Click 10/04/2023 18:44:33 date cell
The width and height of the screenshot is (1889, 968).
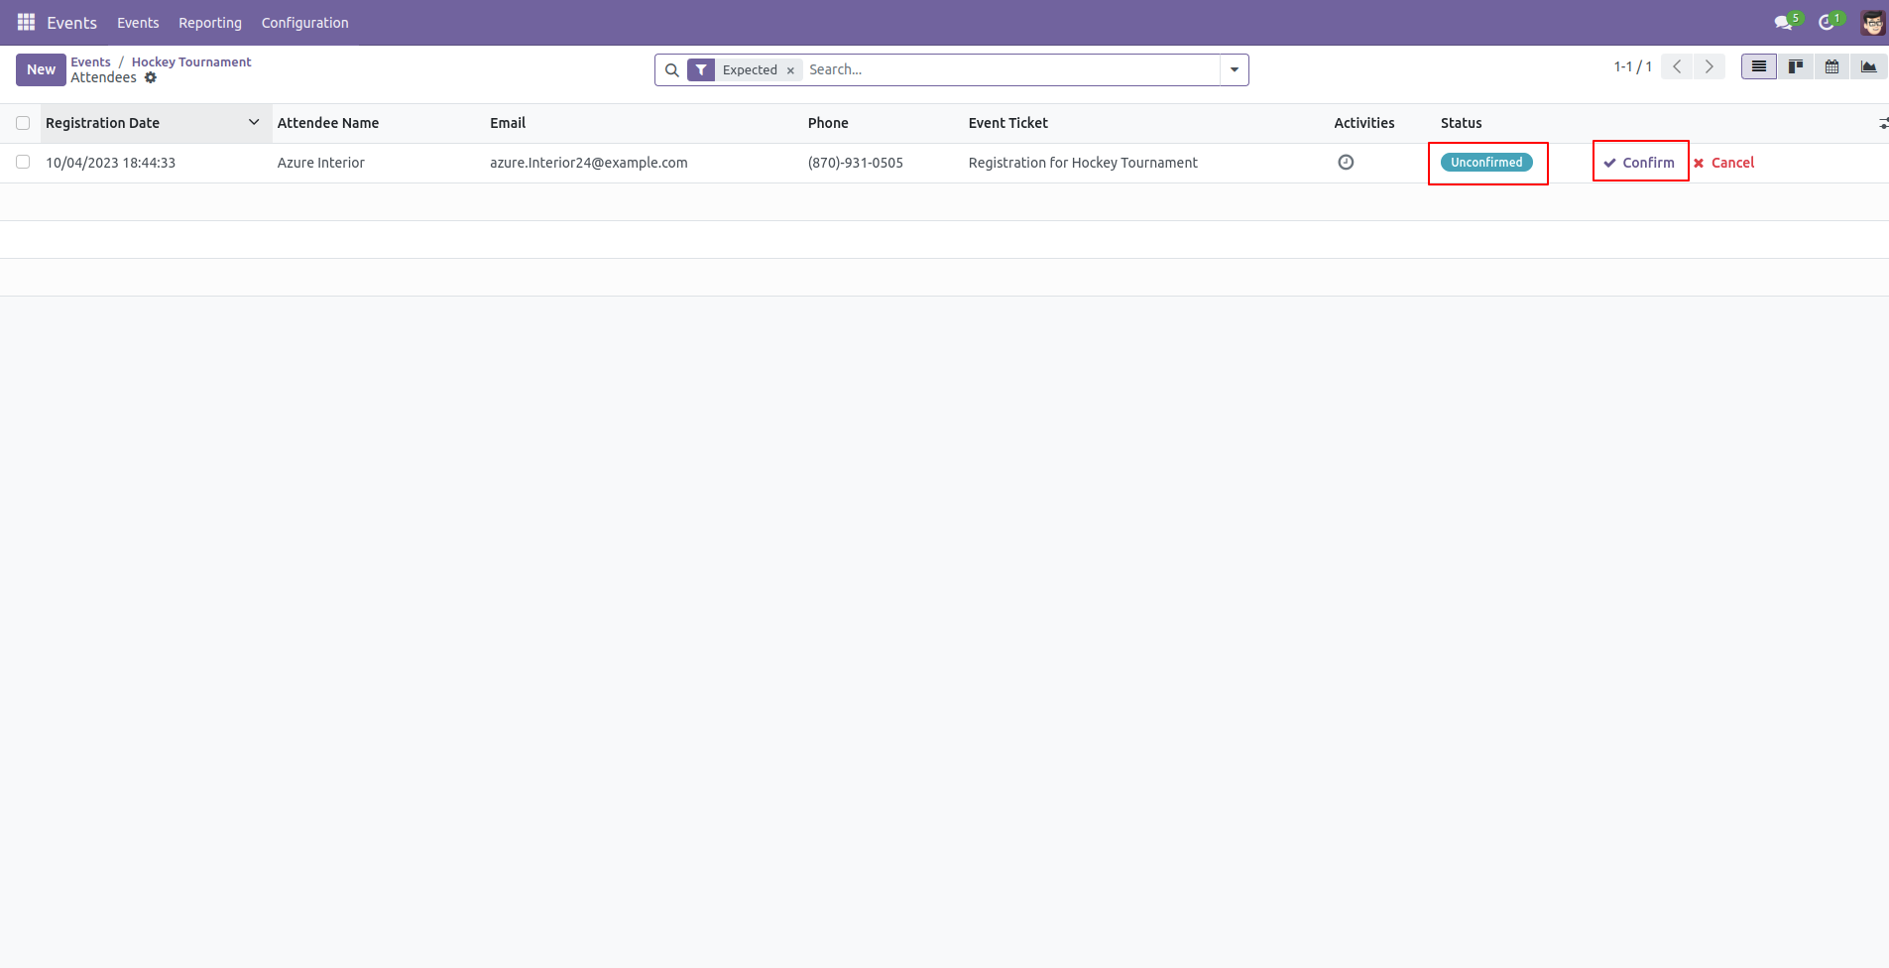(110, 163)
